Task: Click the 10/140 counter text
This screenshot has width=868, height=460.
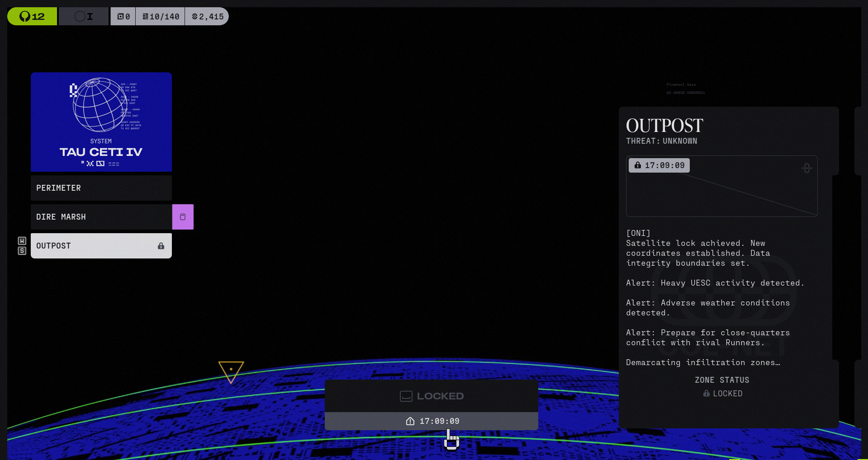Action: pos(164,17)
